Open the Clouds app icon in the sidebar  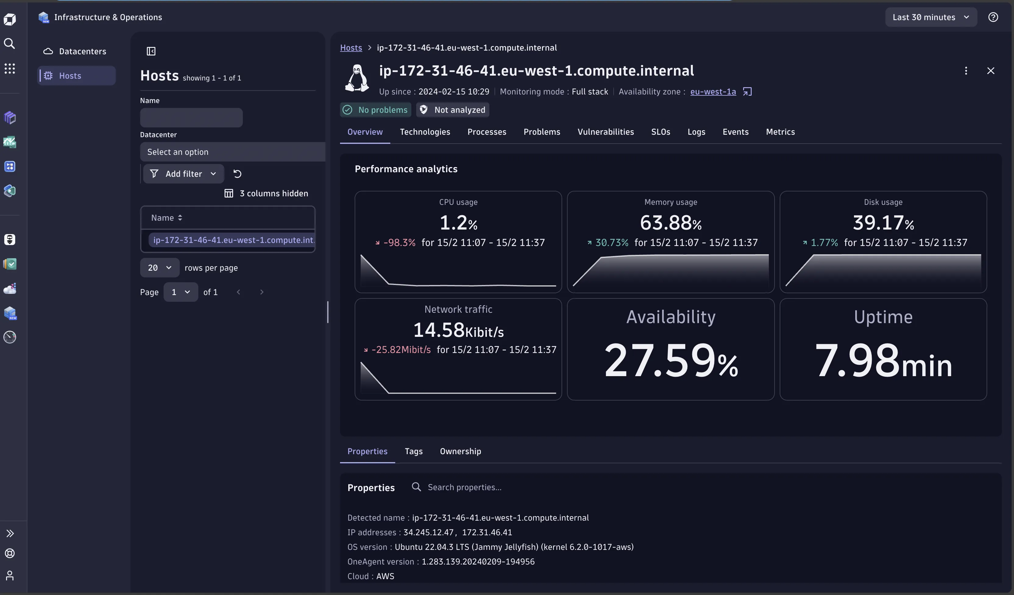coord(10,289)
